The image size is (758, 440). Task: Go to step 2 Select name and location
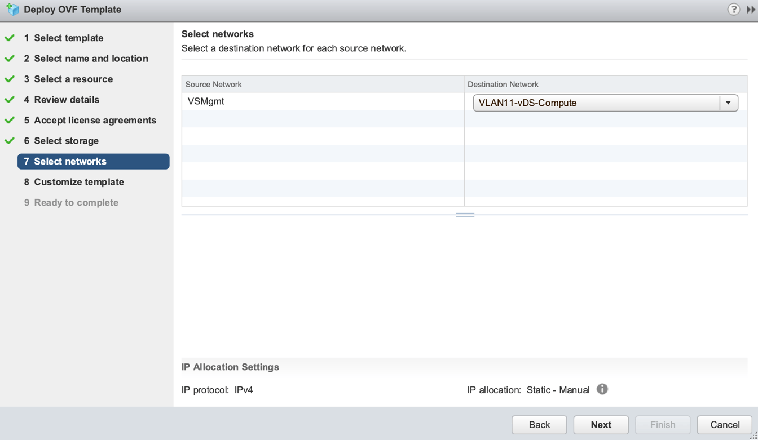pos(91,59)
